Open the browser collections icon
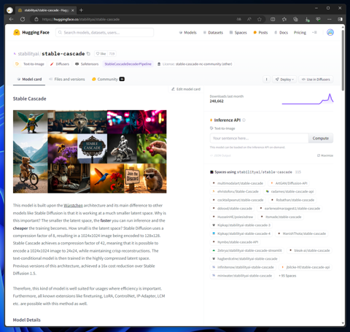This screenshot has width=350, height=332. (295, 19)
